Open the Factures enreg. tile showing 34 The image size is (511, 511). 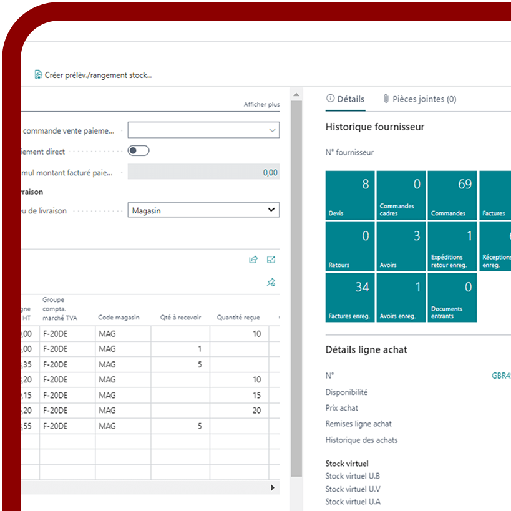pyautogui.click(x=350, y=298)
